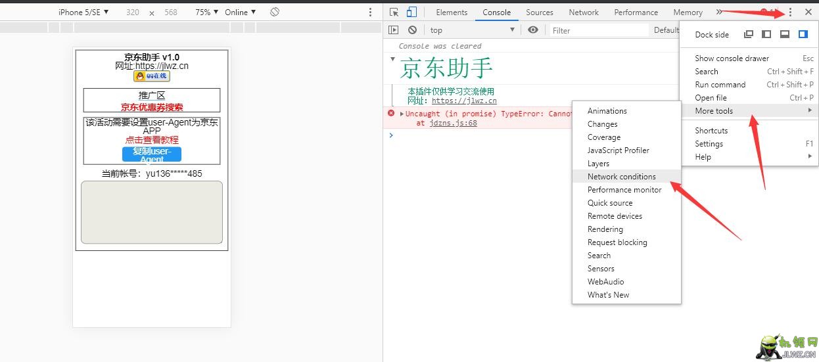The image size is (819, 362).
Task: Click the live expression eye icon
Action: point(533,30)
